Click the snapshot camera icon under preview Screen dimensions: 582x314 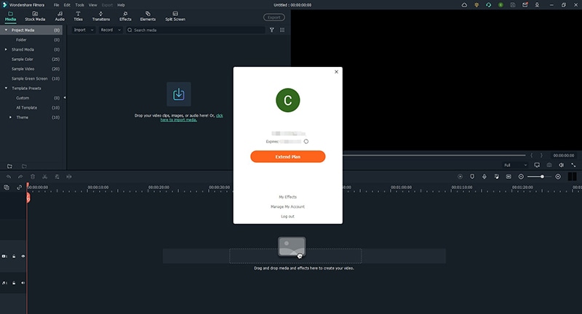coord(549,165)
